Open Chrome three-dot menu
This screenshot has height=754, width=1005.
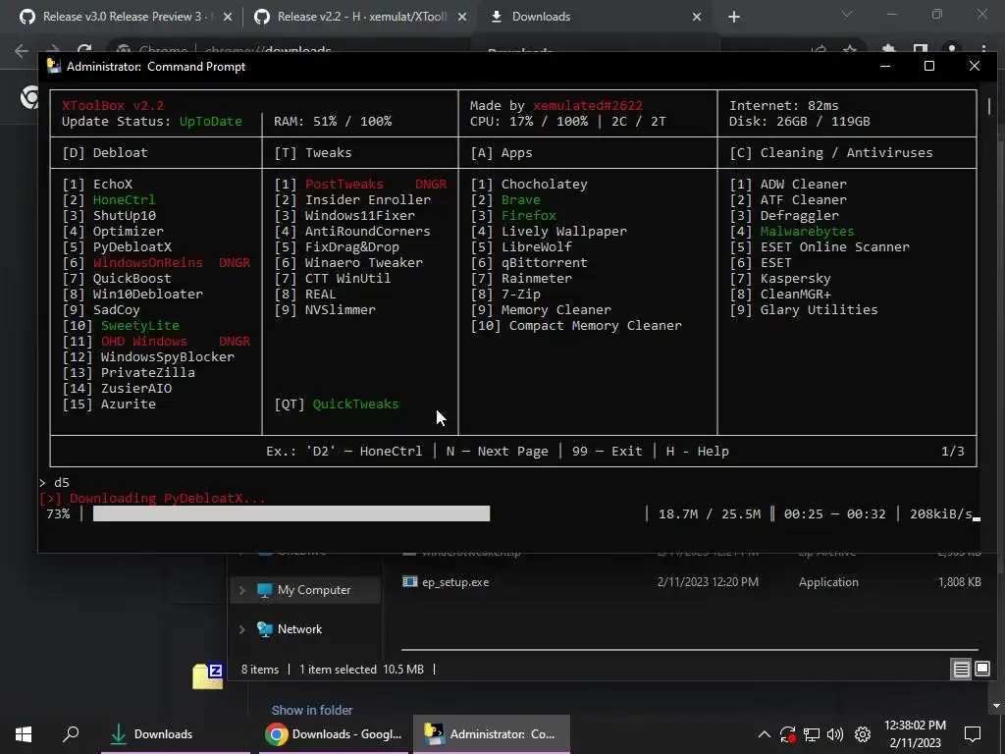[983, 50]
